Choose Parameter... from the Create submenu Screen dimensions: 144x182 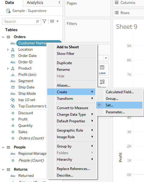[x=119, y=112]
